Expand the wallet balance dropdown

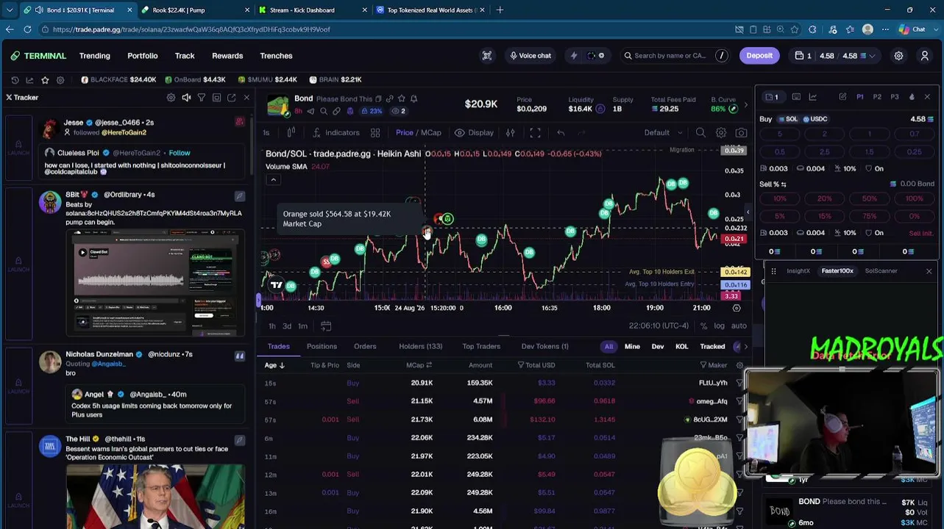[873, 56]
